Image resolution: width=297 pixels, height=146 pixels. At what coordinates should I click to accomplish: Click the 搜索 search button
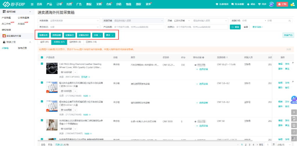[x=235, y=27]
